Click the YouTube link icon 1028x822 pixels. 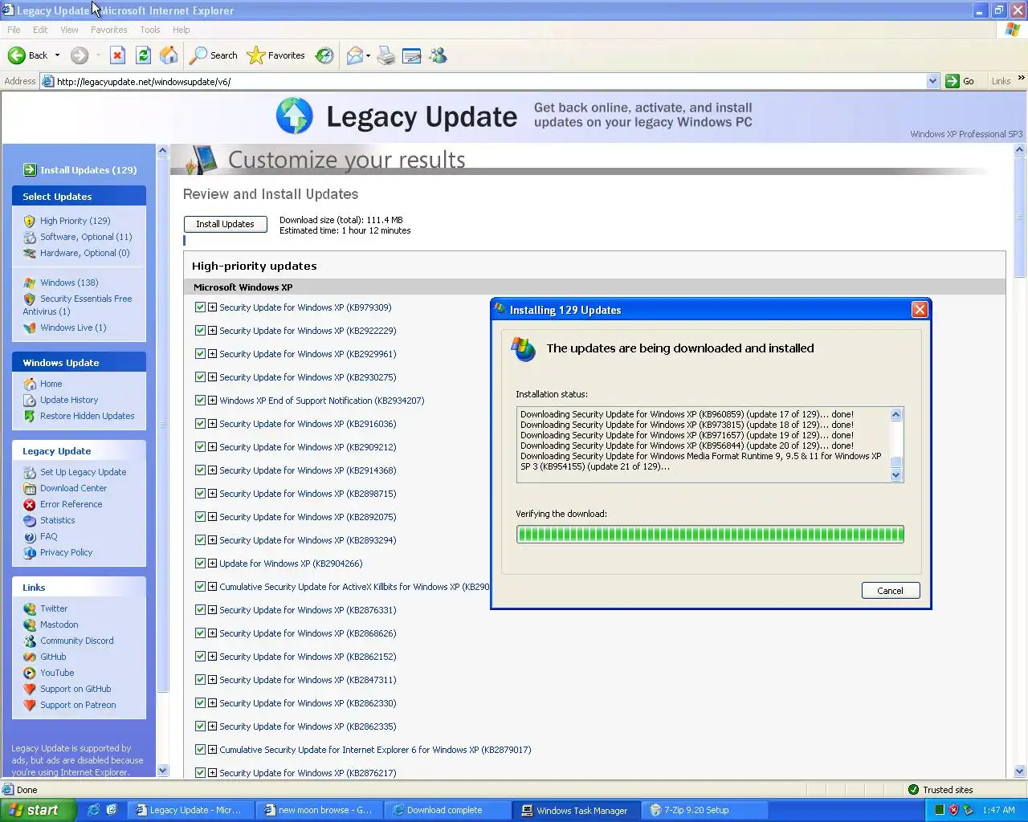[x=30, y=673]
